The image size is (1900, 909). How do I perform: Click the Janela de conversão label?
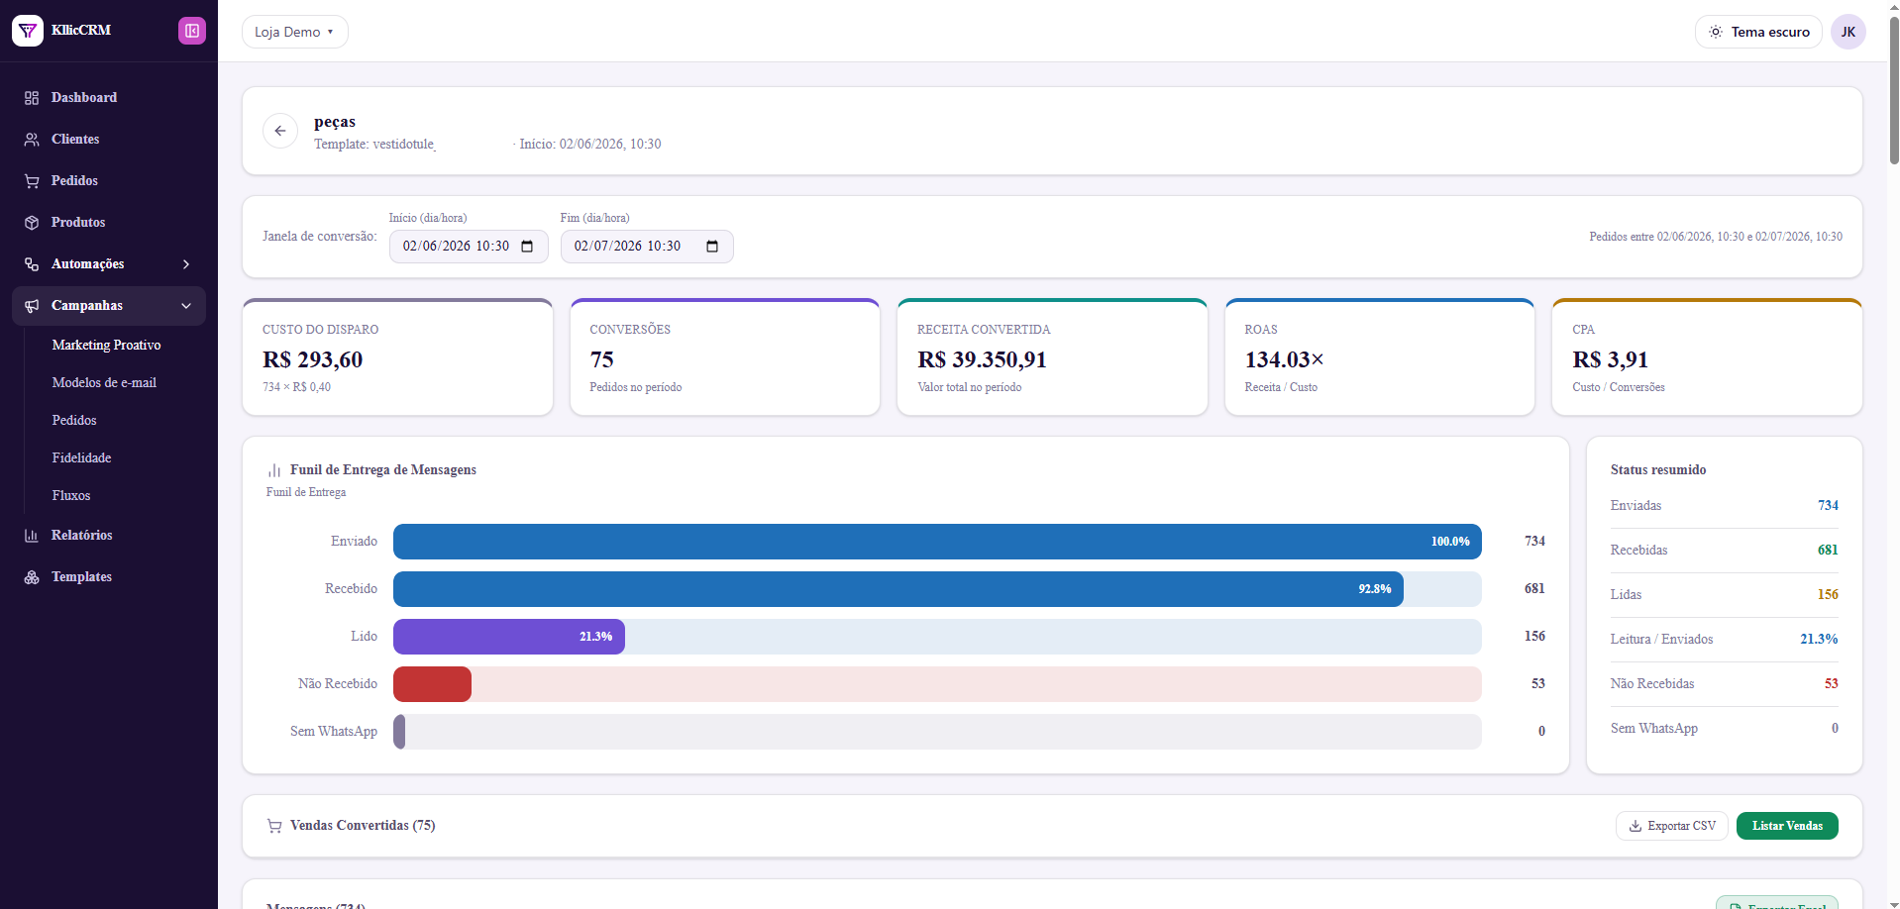tap(320, 237)
